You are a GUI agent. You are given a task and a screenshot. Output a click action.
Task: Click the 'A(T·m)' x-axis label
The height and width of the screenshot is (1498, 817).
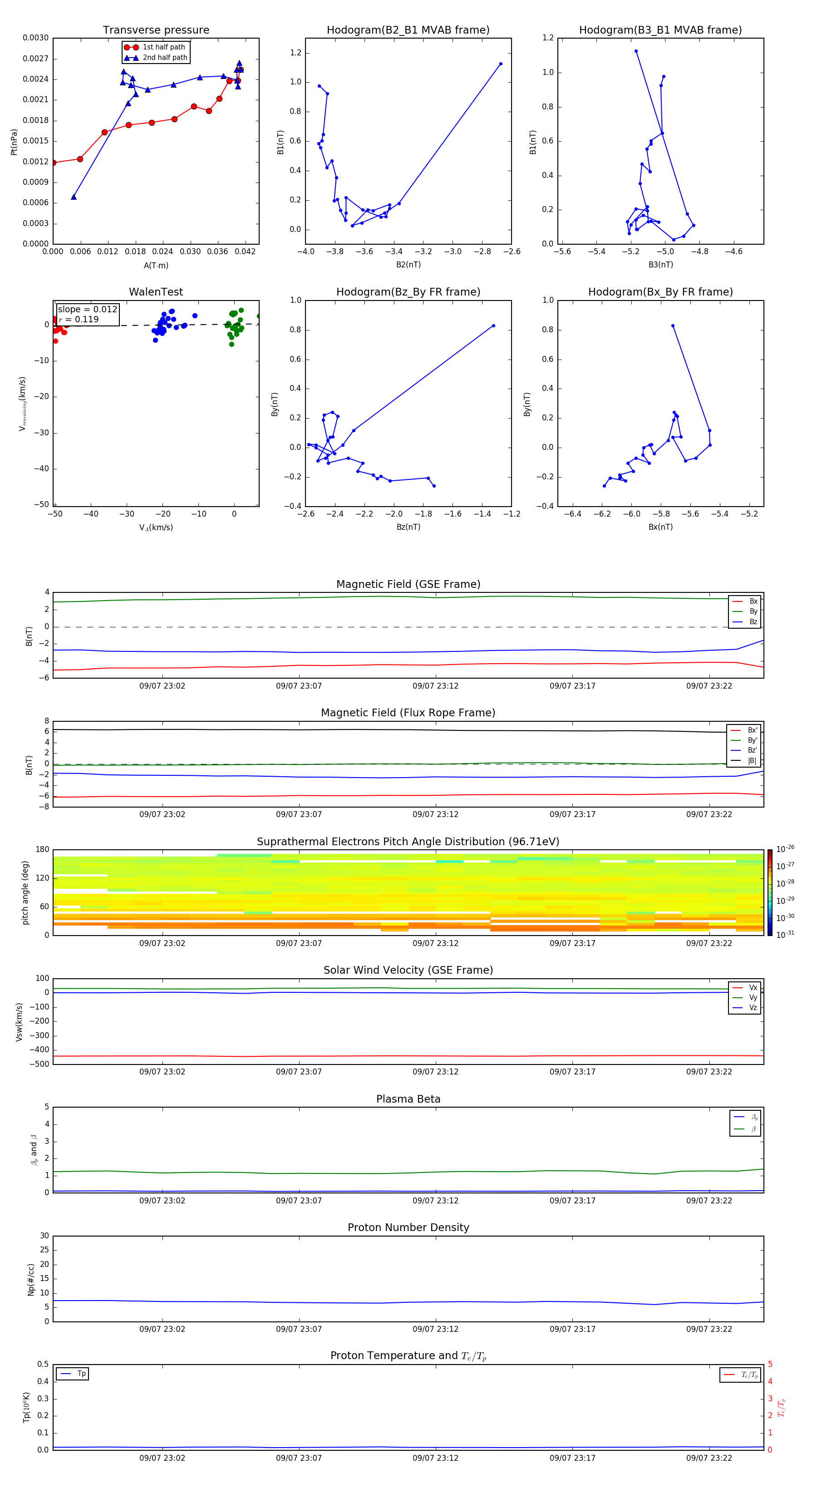pyautogui.click(x=156, y=266)
